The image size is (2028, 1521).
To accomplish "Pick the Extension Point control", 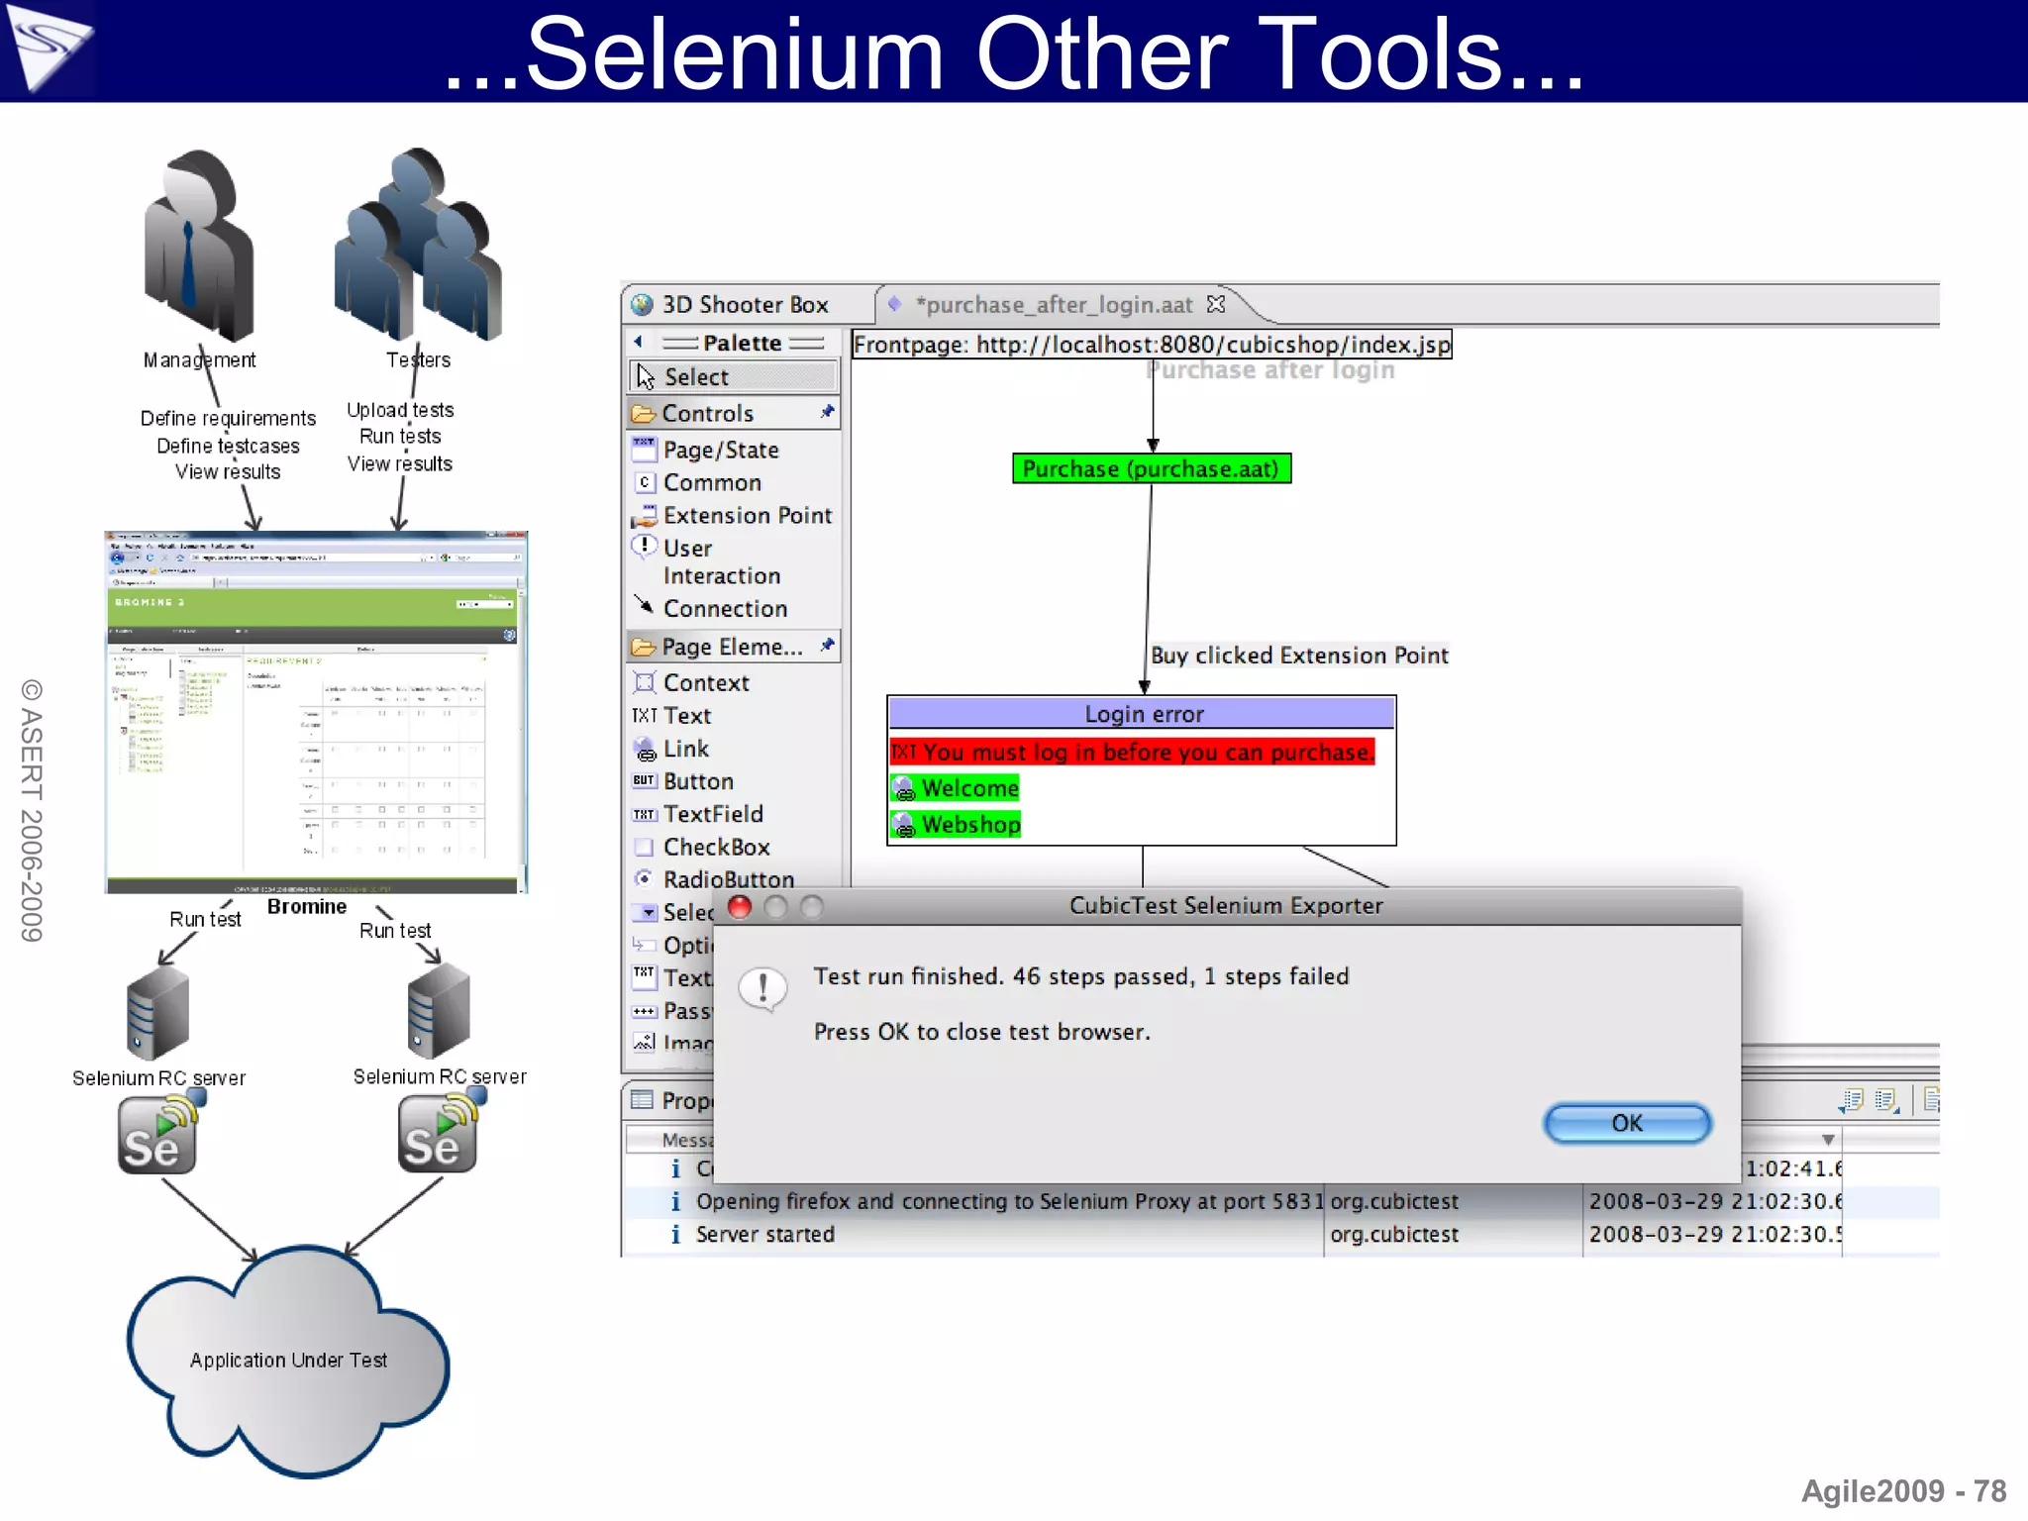I will tap(734, 515).
